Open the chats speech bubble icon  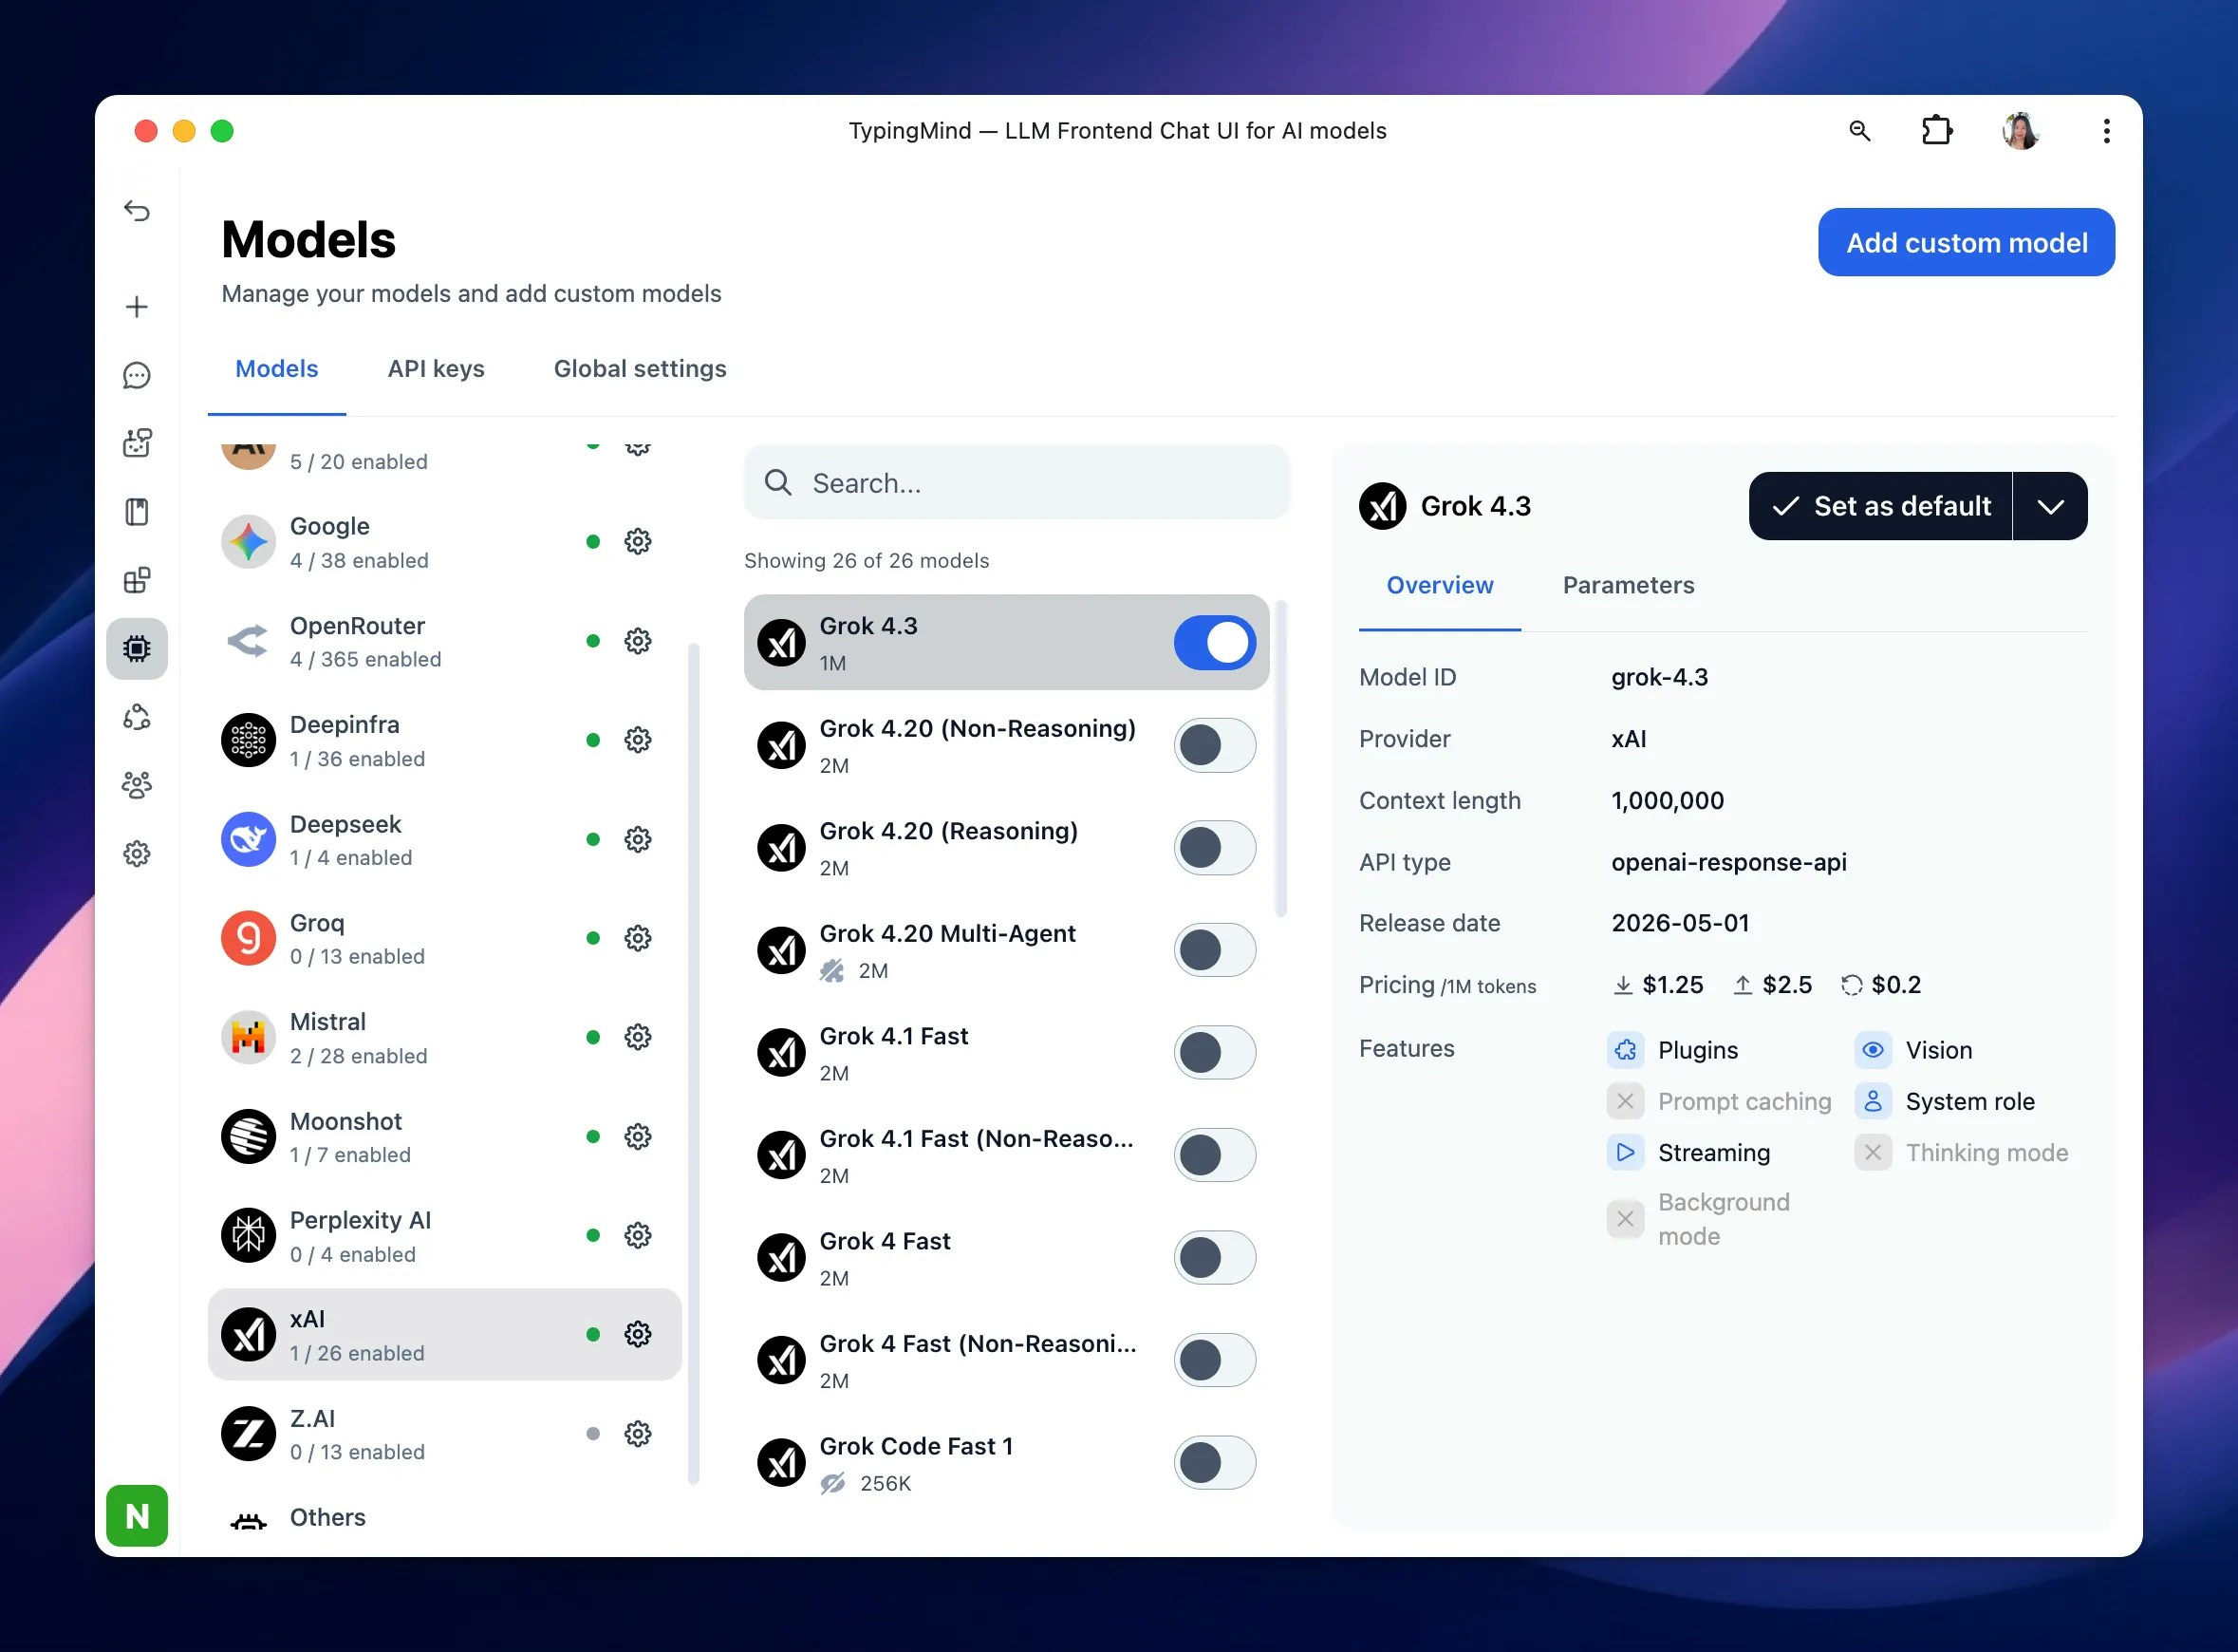pyautogui.click(x=137, y=375)
